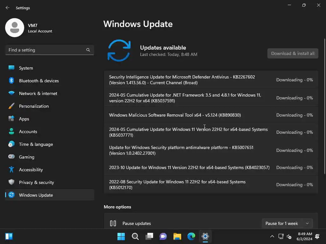
Task: Click the Settings gear on taskbar
Action: (x=205, y=236)
